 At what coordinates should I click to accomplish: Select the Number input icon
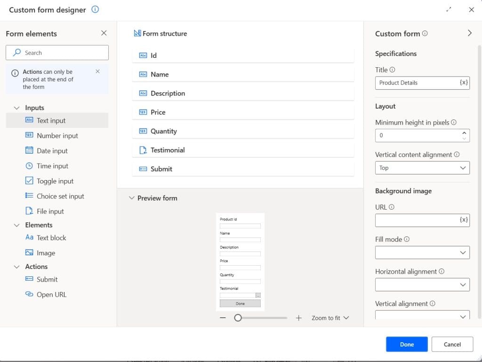tap(29, 135)
